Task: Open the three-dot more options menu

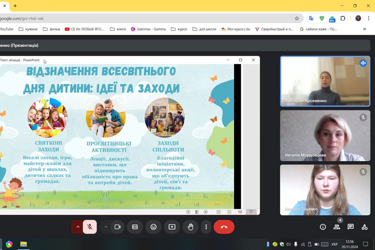Action: point(206,227)
